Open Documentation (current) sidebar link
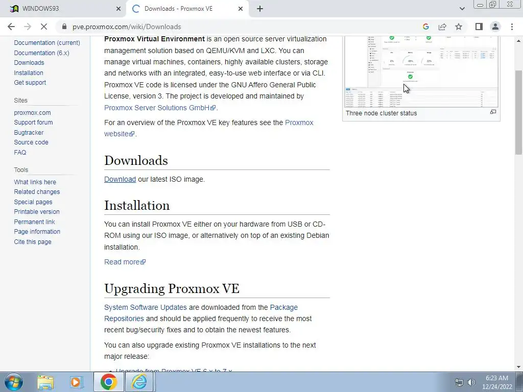Image resolution: width=523 pixels, height=392 pixels. [47, 43]
